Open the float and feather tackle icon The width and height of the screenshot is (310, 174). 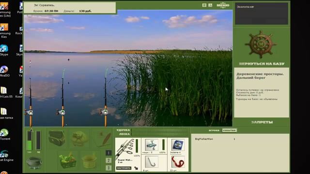click(104, 139)
